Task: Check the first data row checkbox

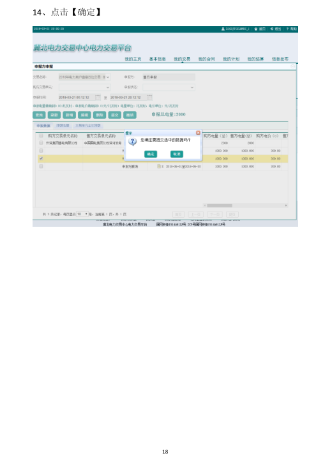Action: click(x=41, y=143)
